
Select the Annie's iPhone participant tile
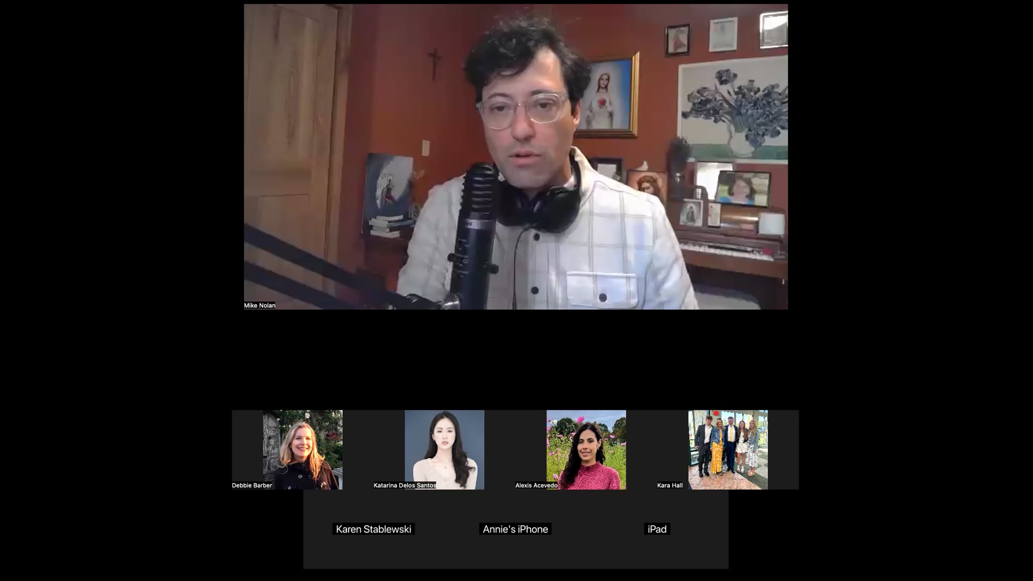click(515, 529)
